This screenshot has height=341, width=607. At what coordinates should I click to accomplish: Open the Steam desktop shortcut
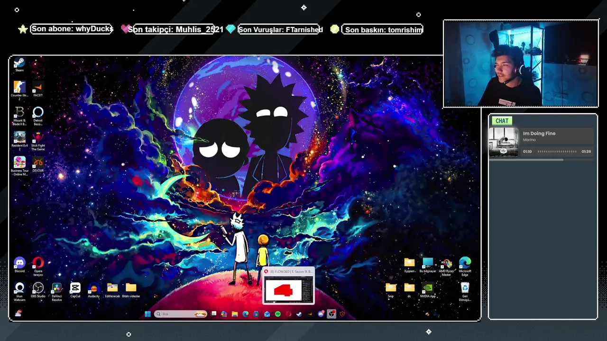19,64
